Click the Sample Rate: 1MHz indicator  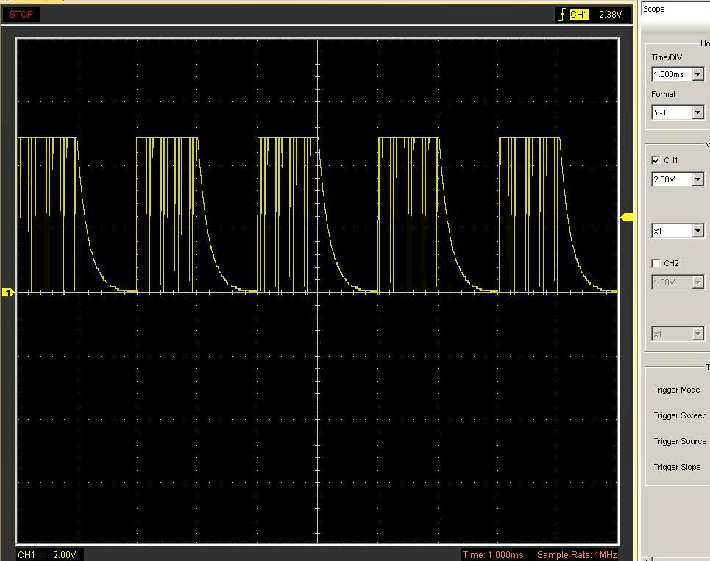578,555
